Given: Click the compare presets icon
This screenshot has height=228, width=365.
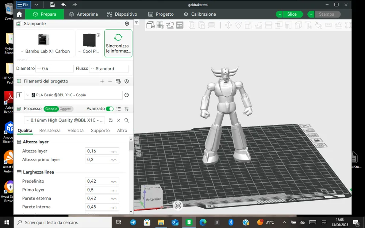Looking at the screenshot, I should pyautogui.click(x=127, y=109).
